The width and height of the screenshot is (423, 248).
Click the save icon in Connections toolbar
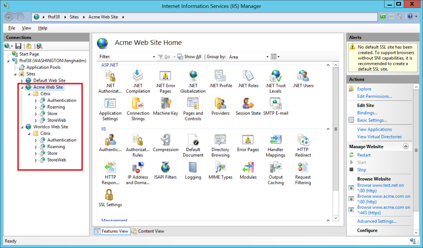pos(19,46)
